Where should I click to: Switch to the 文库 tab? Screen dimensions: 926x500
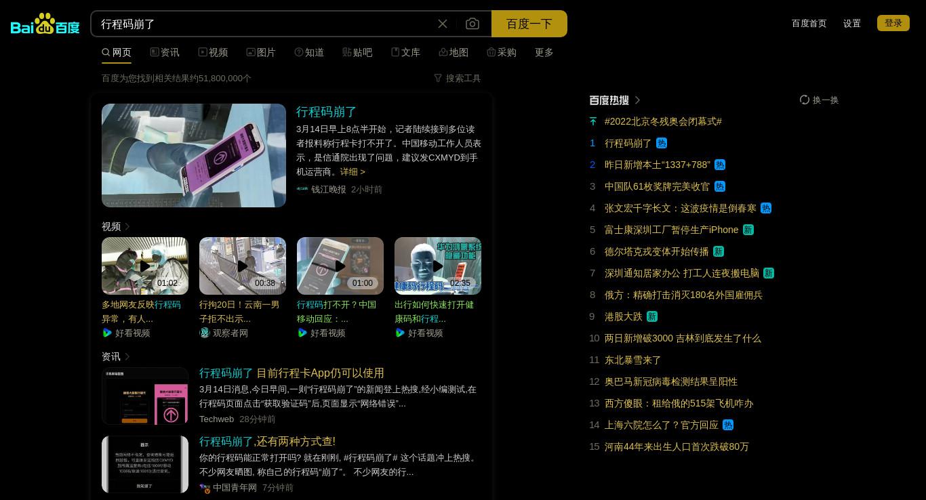click(405, 52)
